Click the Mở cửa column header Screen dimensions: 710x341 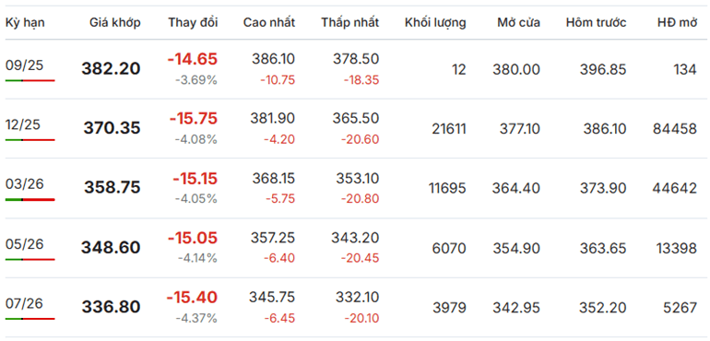click(518, 23)
